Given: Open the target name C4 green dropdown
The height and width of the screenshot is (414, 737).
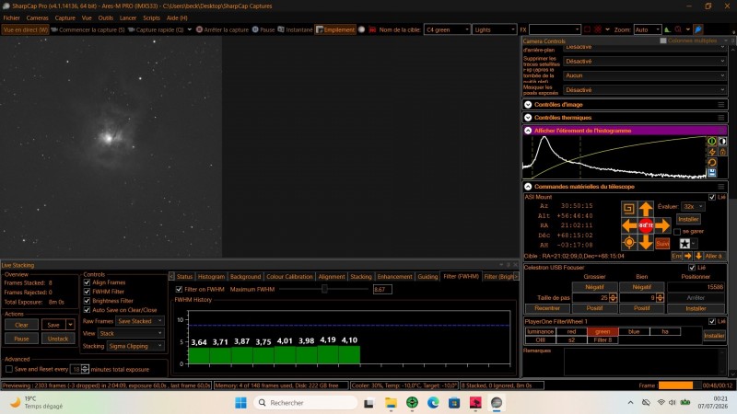Looking at the screenshot, I should tap(447, 29).
